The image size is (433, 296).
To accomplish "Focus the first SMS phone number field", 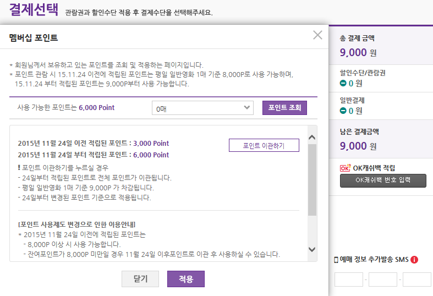I will pos(348,279).
